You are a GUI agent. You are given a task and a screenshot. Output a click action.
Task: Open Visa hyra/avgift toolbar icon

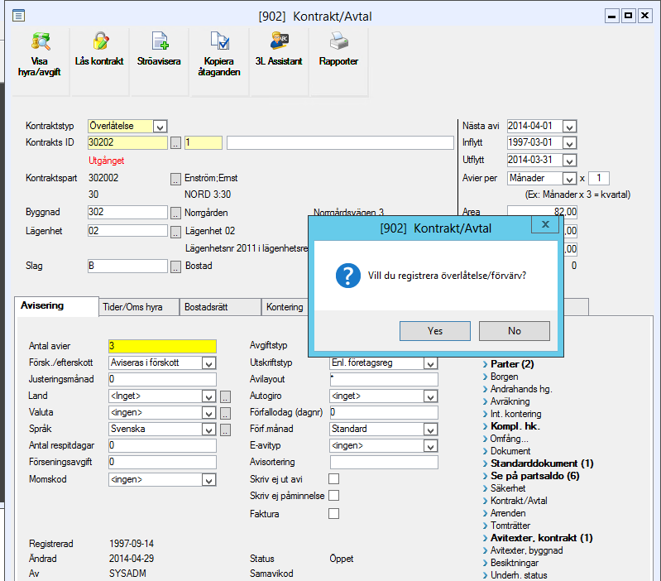coord(41,41)
